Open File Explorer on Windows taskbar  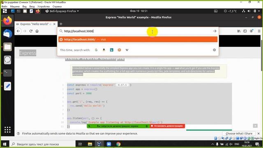(x=90, y=144)
